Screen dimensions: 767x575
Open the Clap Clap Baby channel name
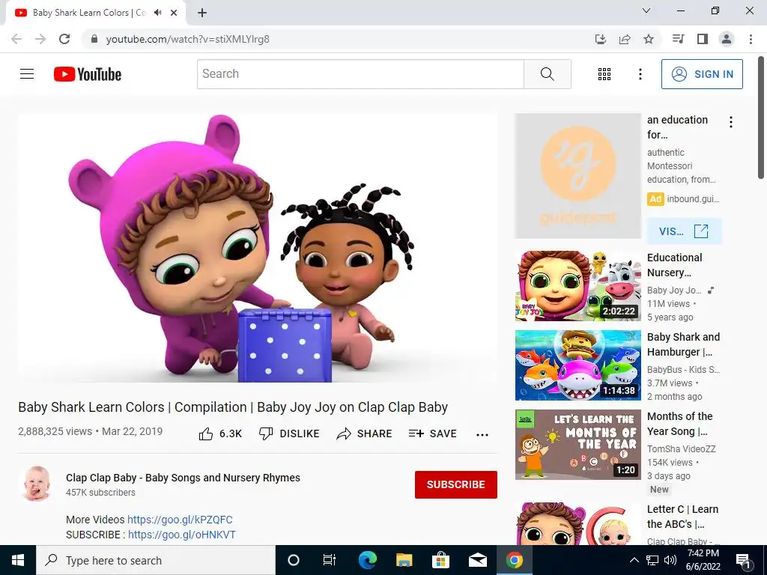[x=183, y=478]
